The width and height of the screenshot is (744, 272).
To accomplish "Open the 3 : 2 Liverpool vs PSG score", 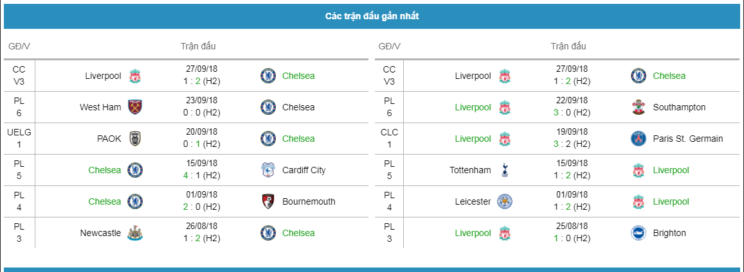I will [573, 144].
